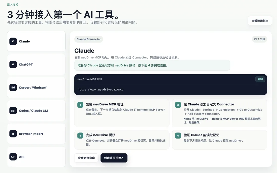Click step heading 复制 neuDrive MCP 地址
This screenshot has width=277, height=173.
pyautogui.click(x=105, y=104)
